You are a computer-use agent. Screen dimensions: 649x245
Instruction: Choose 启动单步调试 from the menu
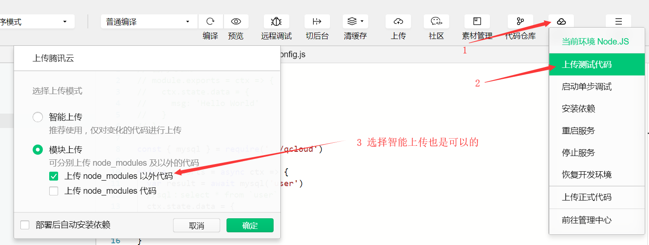[597, 87]
